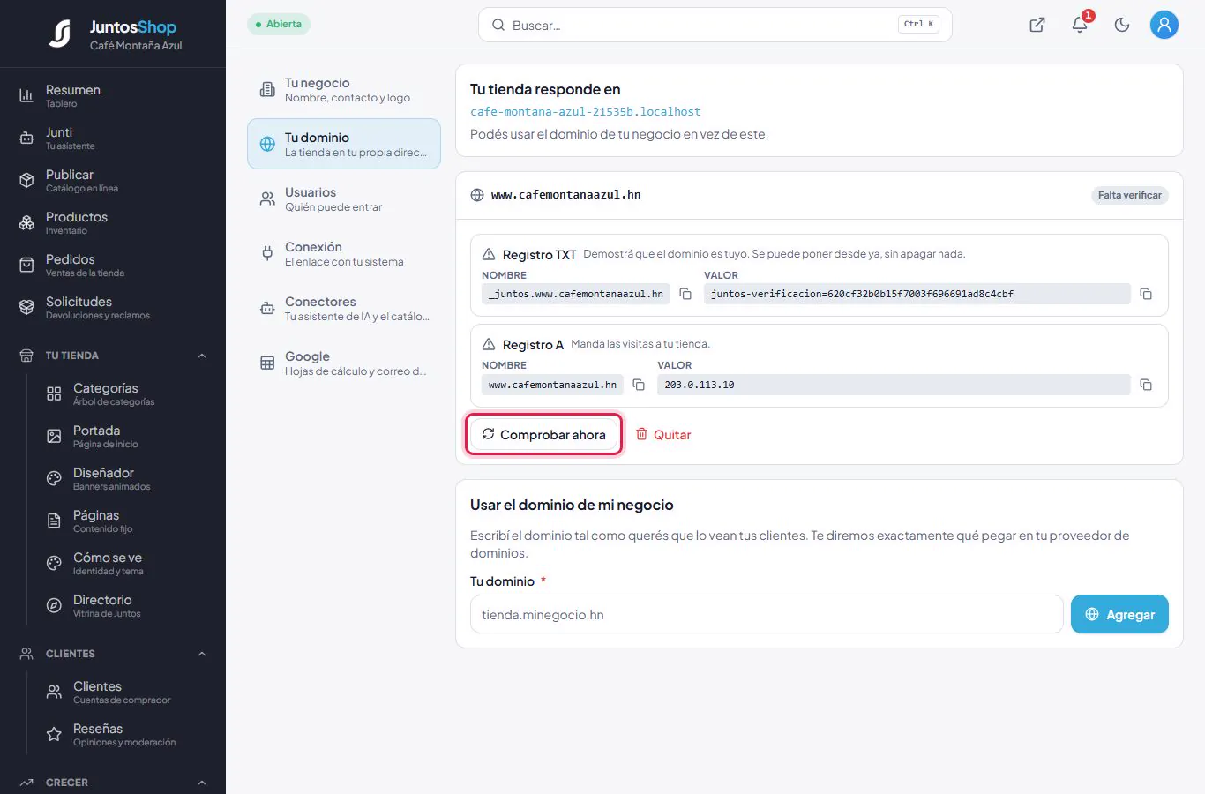This screenshot has width=1205, height=794.
Task: Toggle dark mode moon icon
Action: pos(1122,25)
